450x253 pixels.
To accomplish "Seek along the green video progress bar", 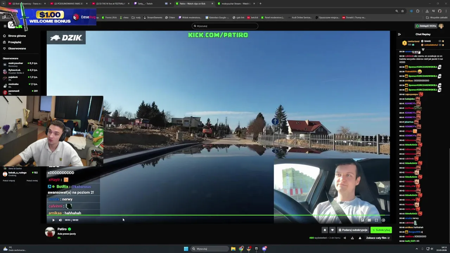I will (x=218, y=215).
